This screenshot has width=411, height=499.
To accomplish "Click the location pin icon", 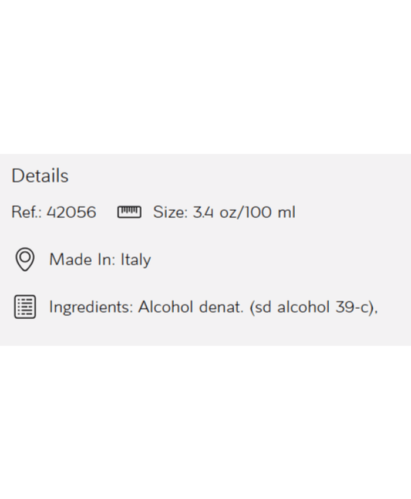I will (x=25, y=259).
